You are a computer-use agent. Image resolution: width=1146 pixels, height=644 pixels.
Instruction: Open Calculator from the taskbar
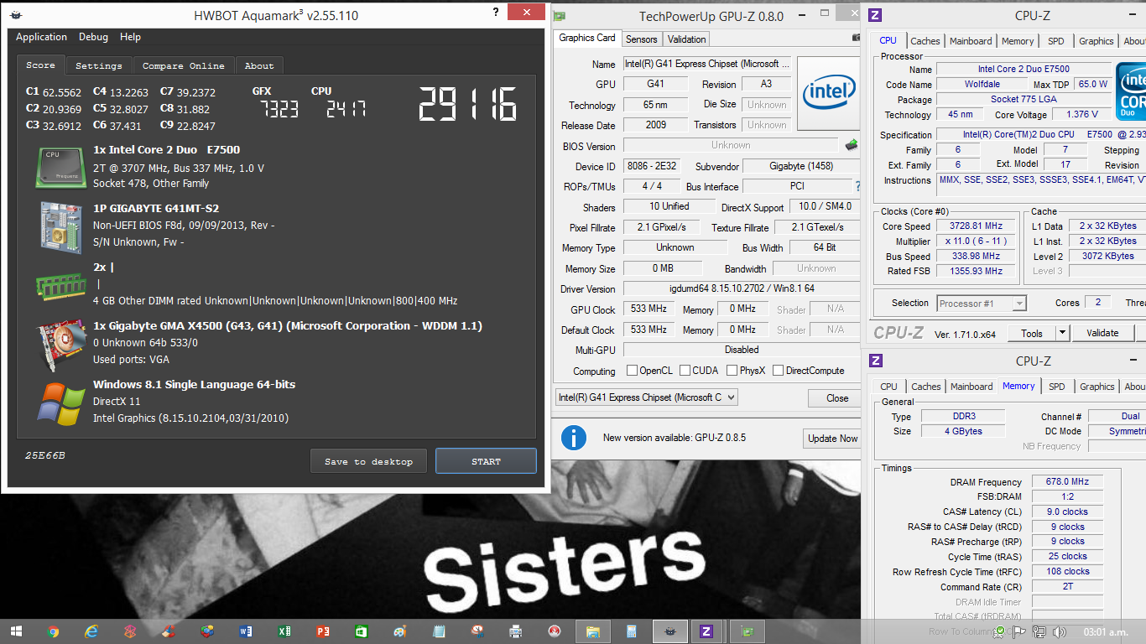tap(632, 631)
